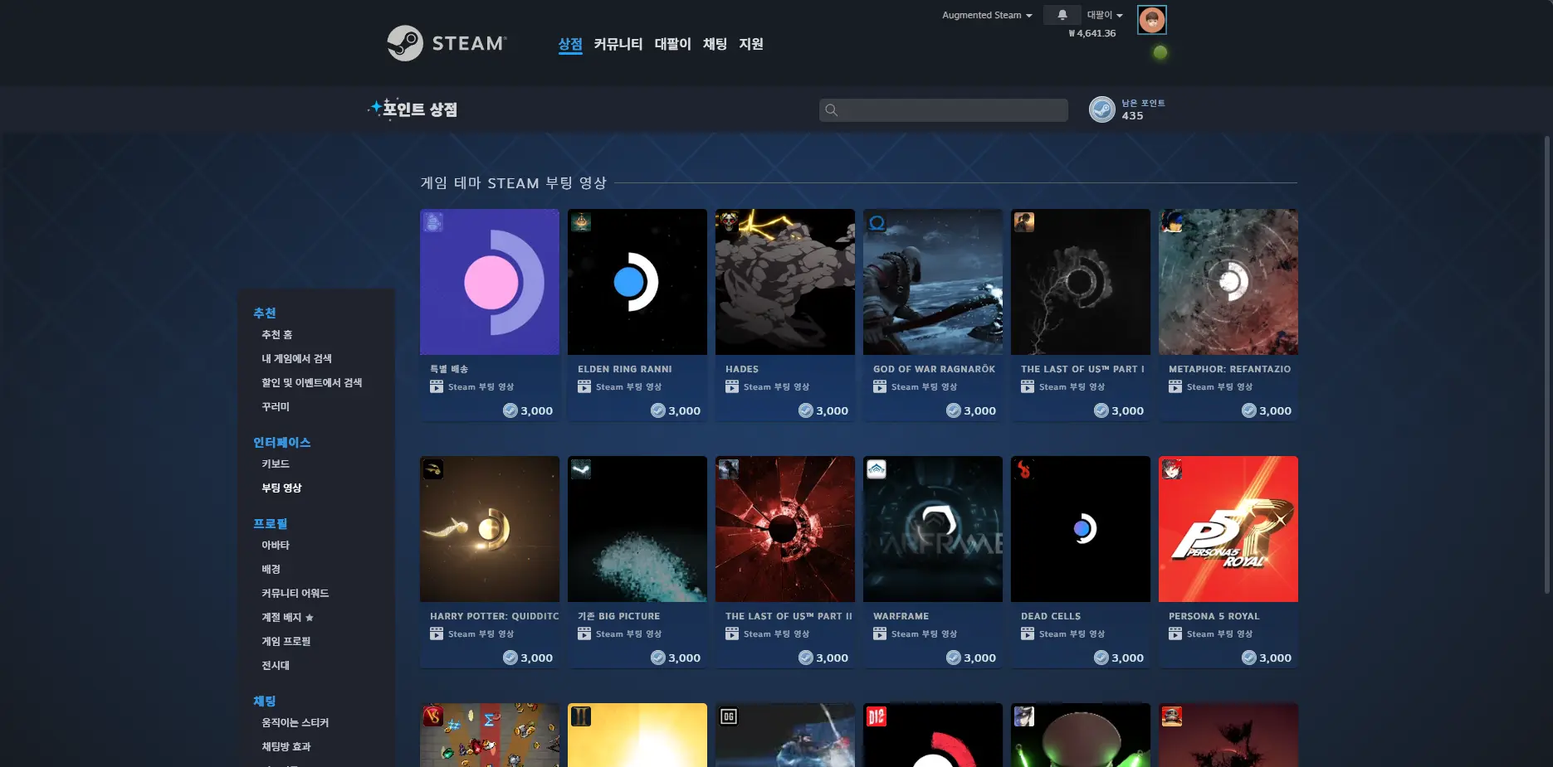Open 커뮤니티 어워드 in the sidebar
The width and height of the screenshot is (1553, 767).
[295, 593]
